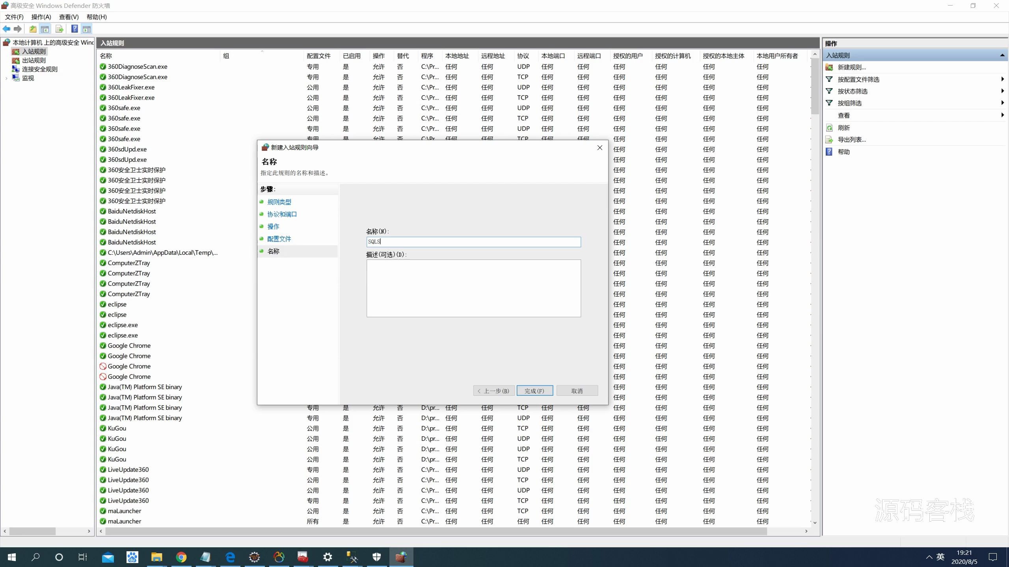Switch input language via 英 indicator
The height and width of the screenshot is (567, 1009).
pos(941,557)
